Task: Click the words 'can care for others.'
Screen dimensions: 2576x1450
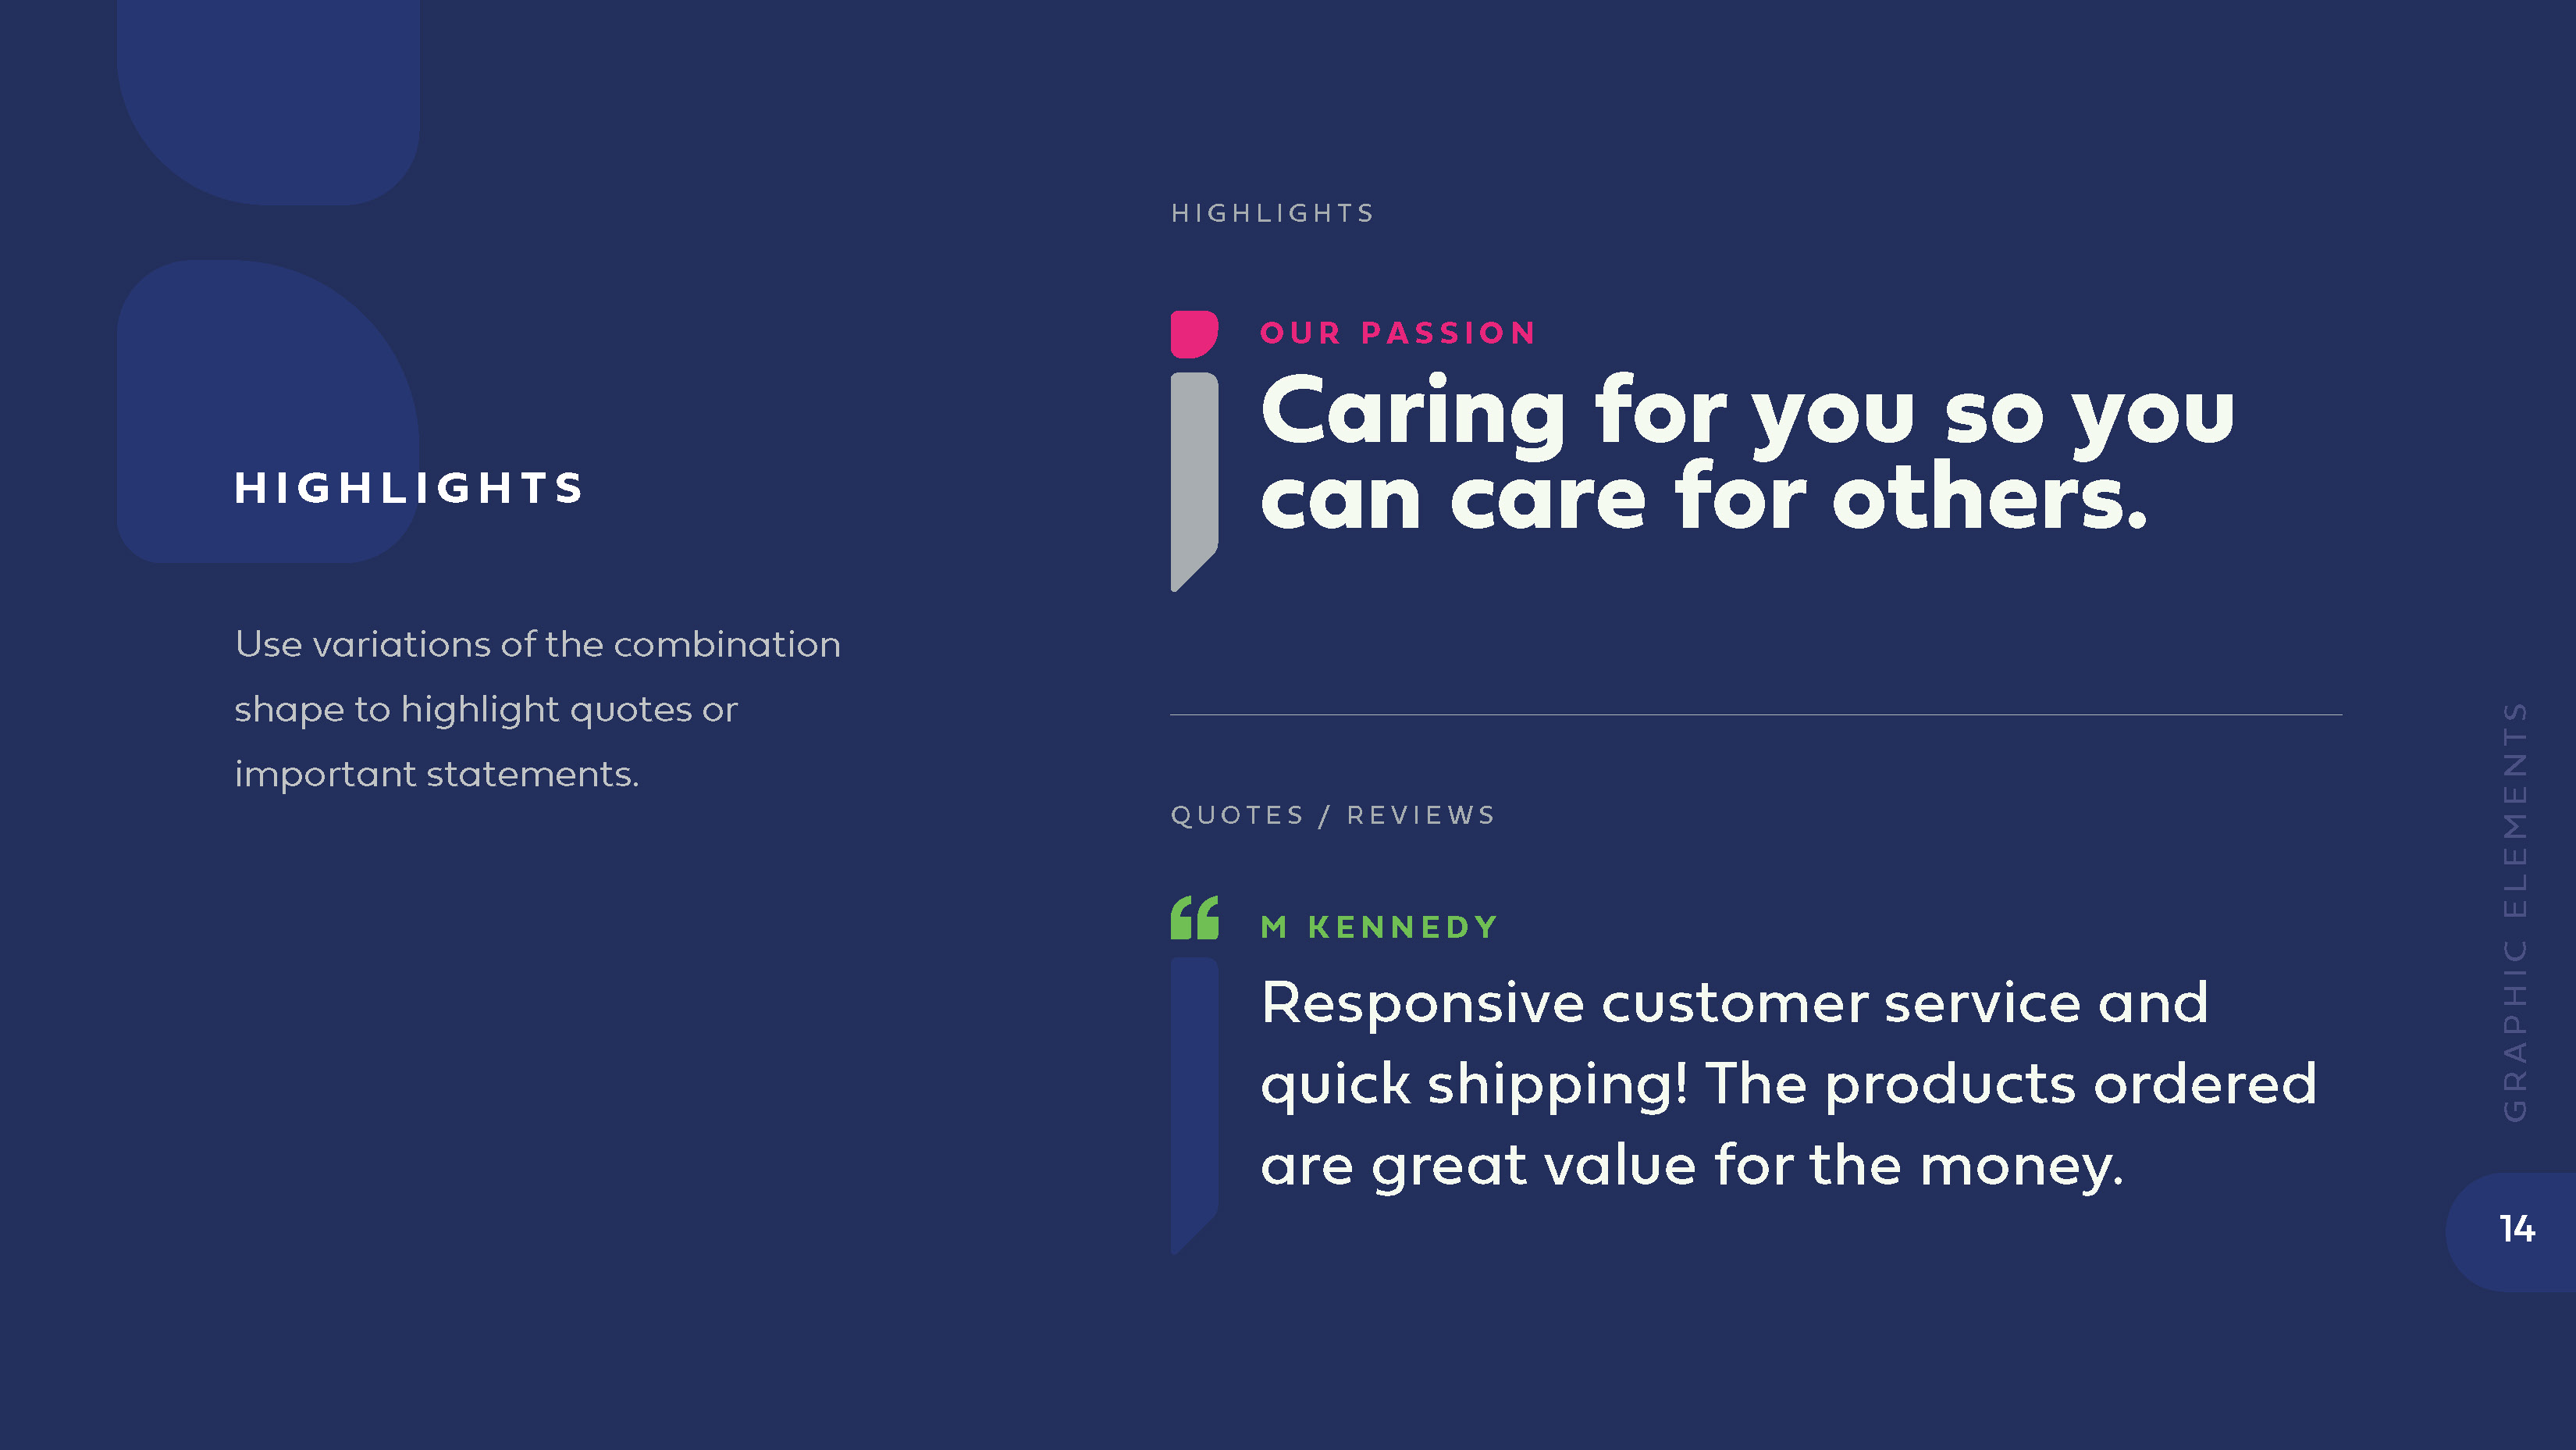Action: pyautogui.click(x=1704, y=496)
